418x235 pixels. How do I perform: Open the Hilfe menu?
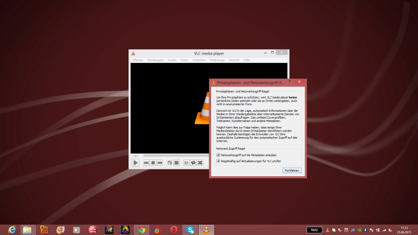pos(247,60)
